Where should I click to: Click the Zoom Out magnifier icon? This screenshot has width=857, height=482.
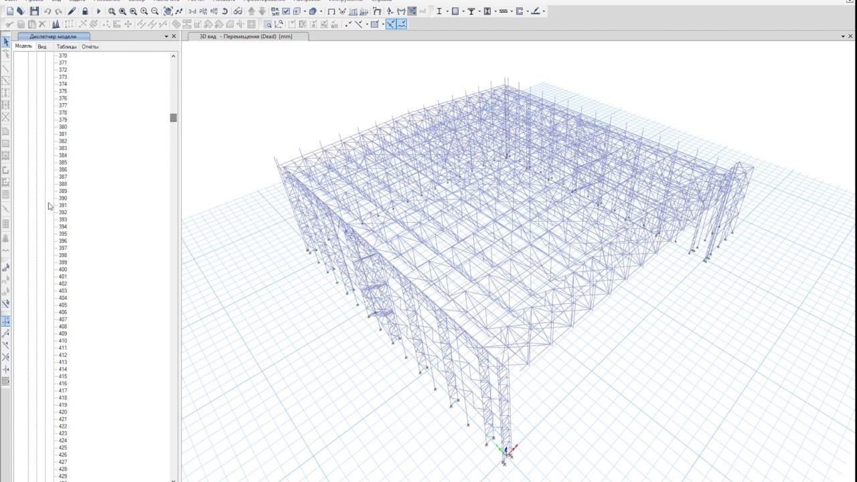(155, 11)
